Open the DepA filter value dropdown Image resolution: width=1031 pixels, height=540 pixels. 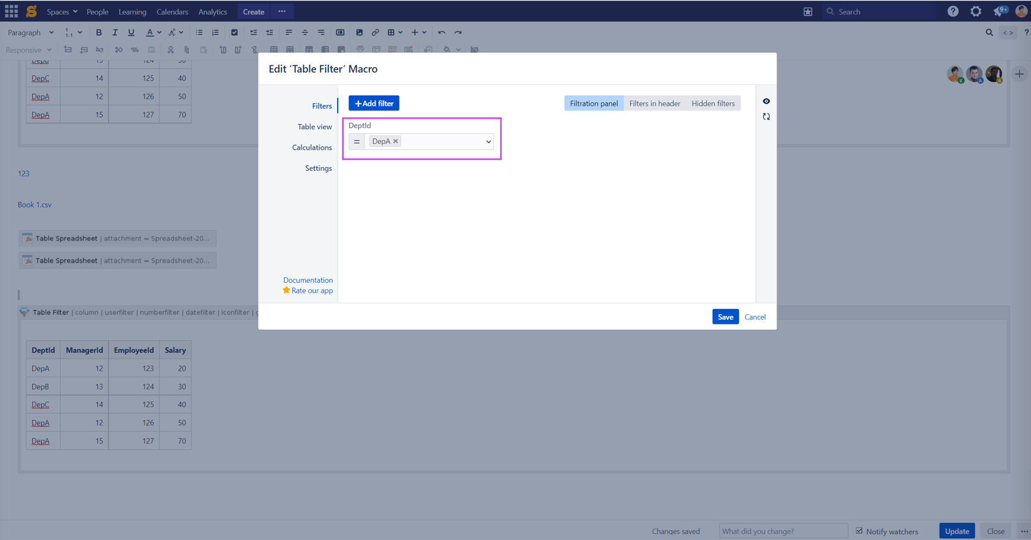(x=487, y=141)
